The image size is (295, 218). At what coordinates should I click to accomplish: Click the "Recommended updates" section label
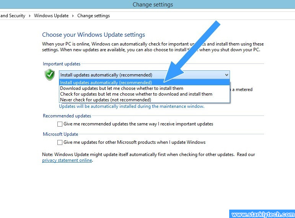pyautogui.click(x=67, y=116)
